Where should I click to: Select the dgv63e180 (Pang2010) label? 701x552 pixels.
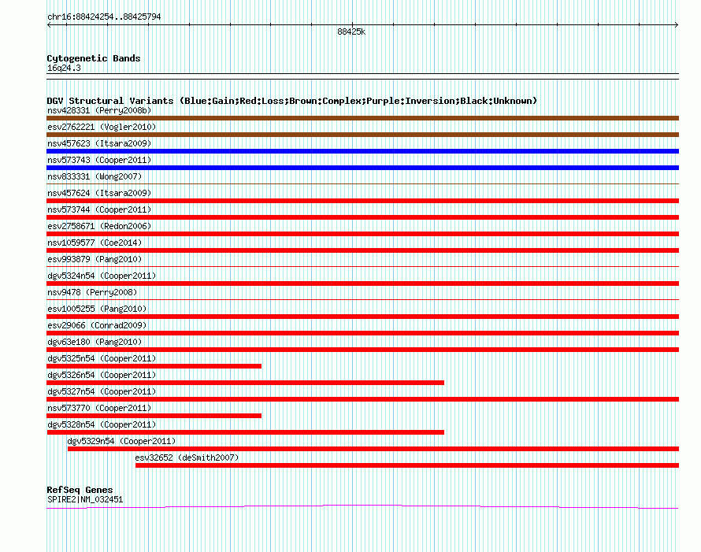95,342
